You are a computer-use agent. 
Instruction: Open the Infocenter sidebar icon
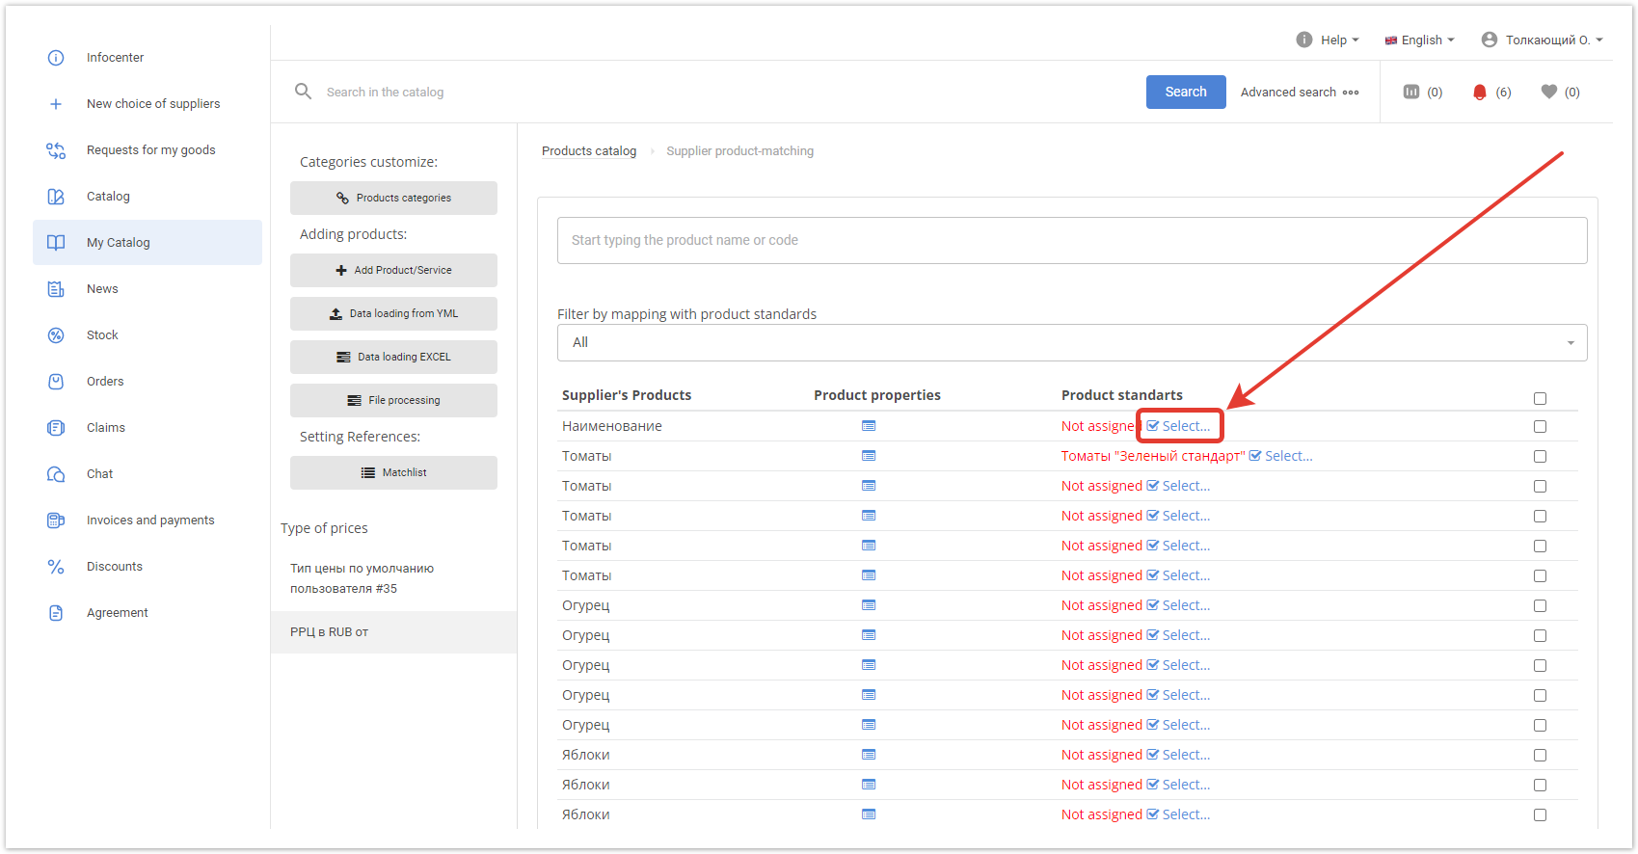click(x=56, y=58)
